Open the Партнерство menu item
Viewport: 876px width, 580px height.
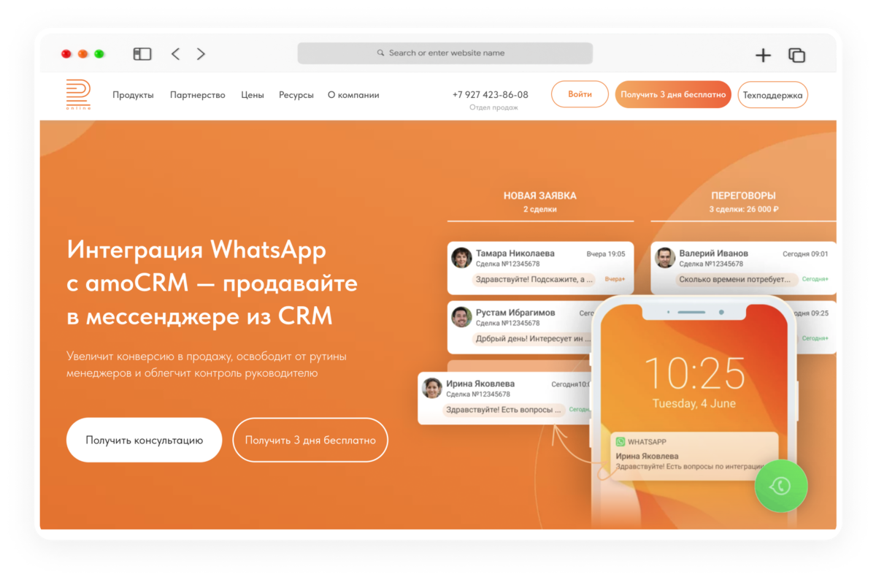pyautogui.click(x=198, y=95)
